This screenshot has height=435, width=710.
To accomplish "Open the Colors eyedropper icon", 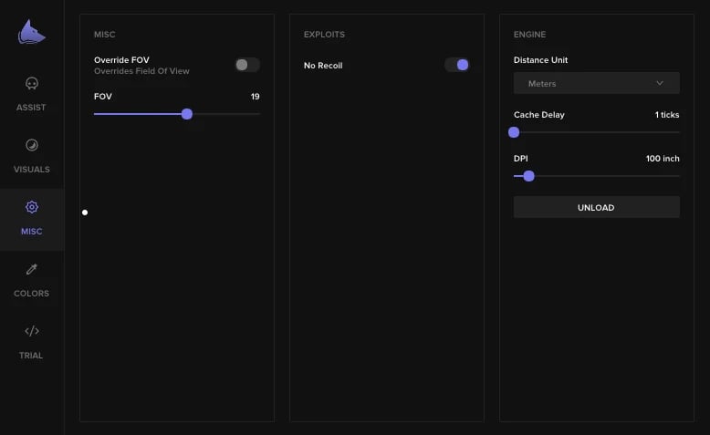I will click(x=32, y=269).
